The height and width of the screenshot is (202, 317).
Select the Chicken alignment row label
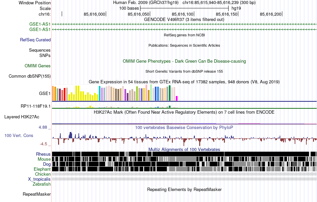tap(43, 174)
